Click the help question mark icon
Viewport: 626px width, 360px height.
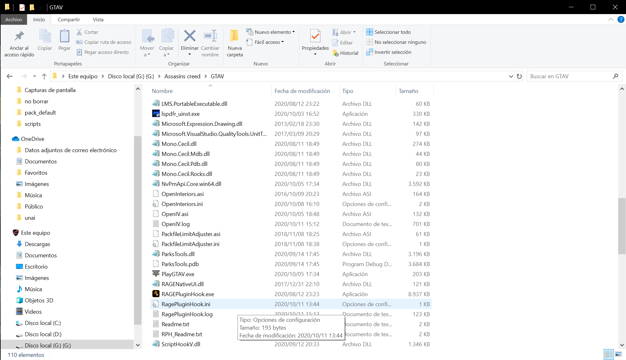[x=621, y=19]
